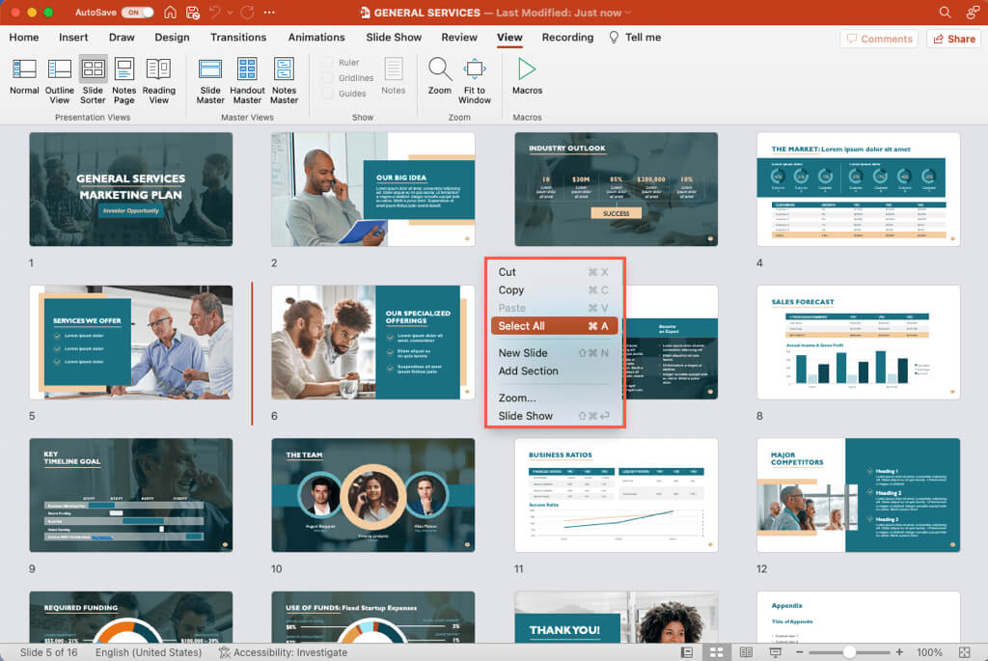Image resolution: width=988 pixels, height=661 pixels.
Task: Open the Recording tab
Action: tap(567, 38)
